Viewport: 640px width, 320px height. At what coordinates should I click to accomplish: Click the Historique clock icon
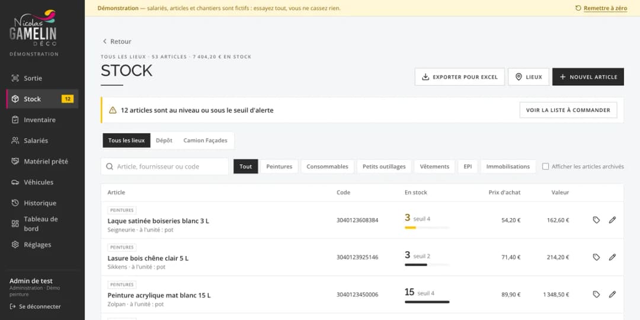[15, 203]
